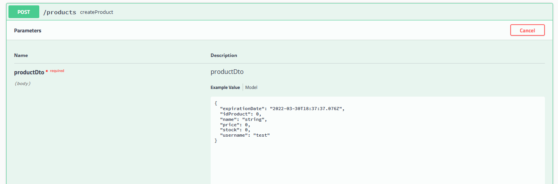Click the (body) parameter type label
This screenshot has height=184, width=558.
[22, 84]
